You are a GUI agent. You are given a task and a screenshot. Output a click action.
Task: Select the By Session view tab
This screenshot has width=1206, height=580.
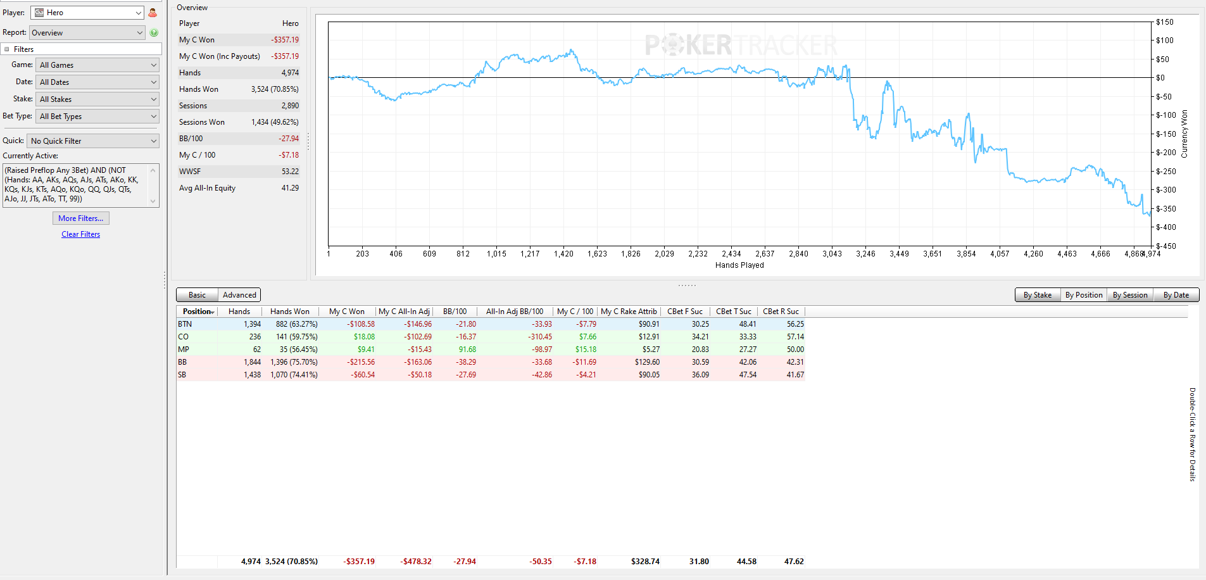[1130, 295]
